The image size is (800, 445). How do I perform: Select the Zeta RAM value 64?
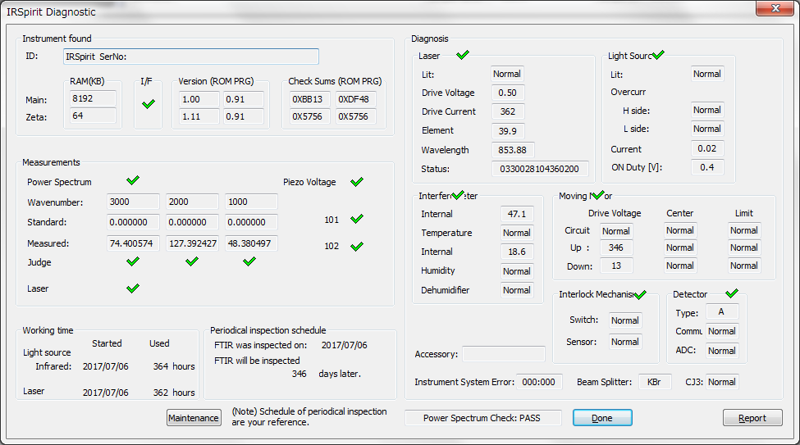click(93, 116)
